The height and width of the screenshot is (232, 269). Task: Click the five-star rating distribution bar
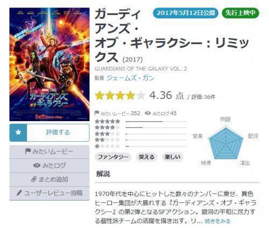pos(156,122)
